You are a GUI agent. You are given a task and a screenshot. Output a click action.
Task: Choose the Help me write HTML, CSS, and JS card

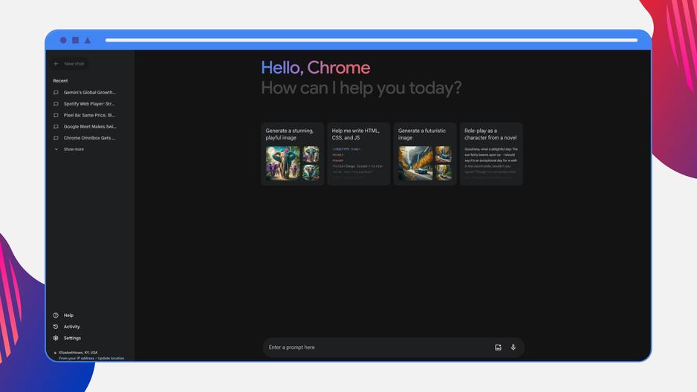359,154
